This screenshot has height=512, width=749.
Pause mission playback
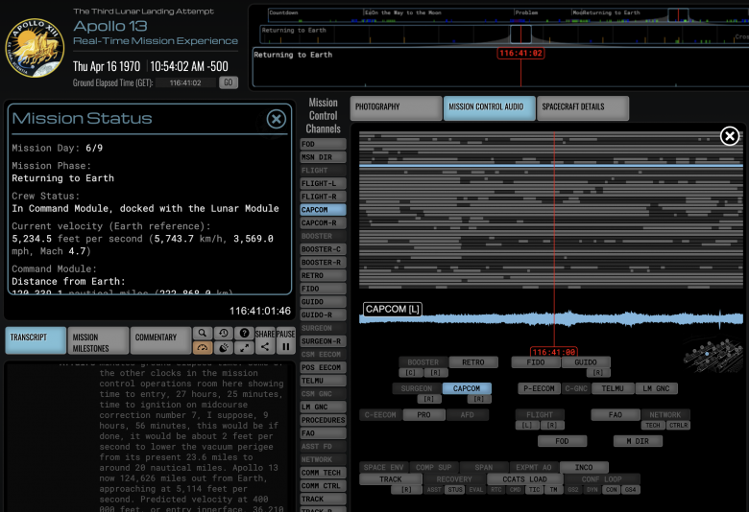[285, 340]
